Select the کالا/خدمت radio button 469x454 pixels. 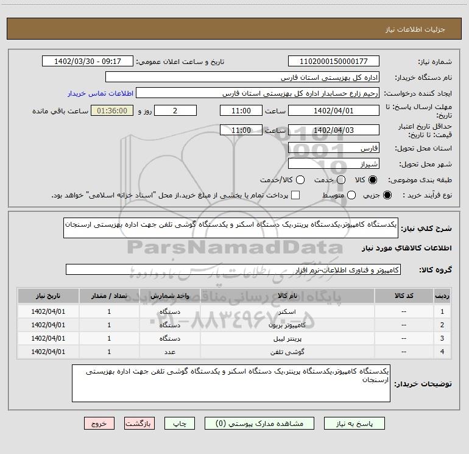pyautogui.click(x=300, y=180)
